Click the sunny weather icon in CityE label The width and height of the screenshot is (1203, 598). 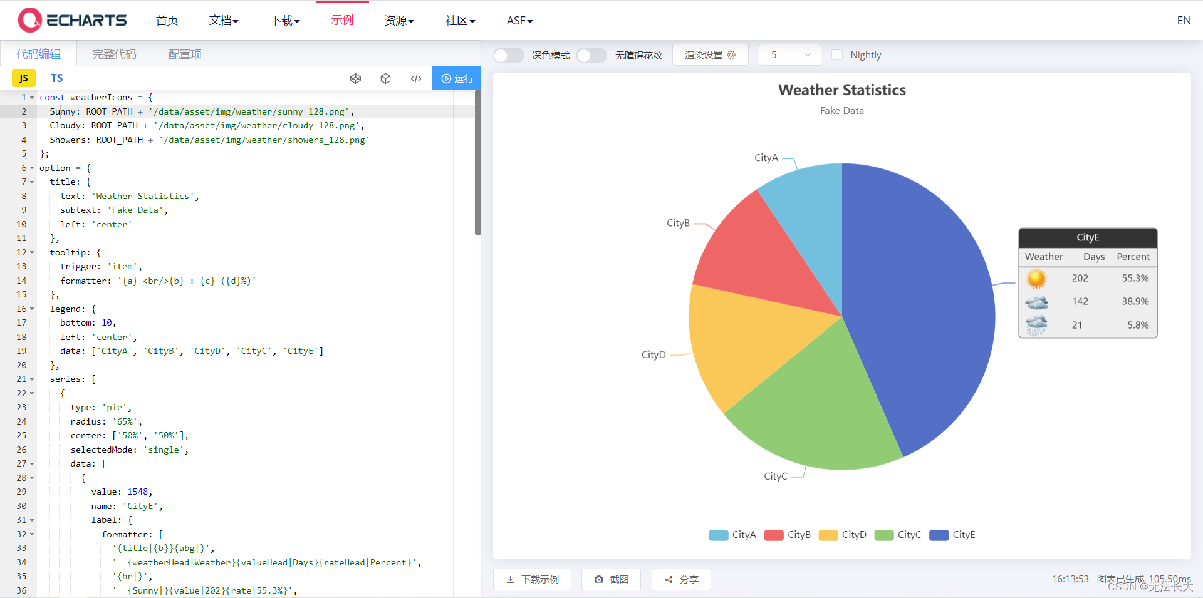(1036, 278)
